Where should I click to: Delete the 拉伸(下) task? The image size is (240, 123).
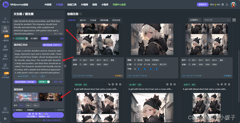point(225,84)
